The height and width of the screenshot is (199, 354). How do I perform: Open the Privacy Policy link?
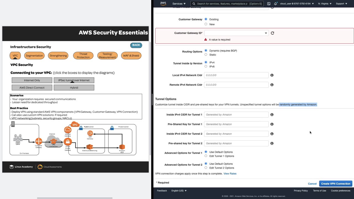[x=301, y=191]
